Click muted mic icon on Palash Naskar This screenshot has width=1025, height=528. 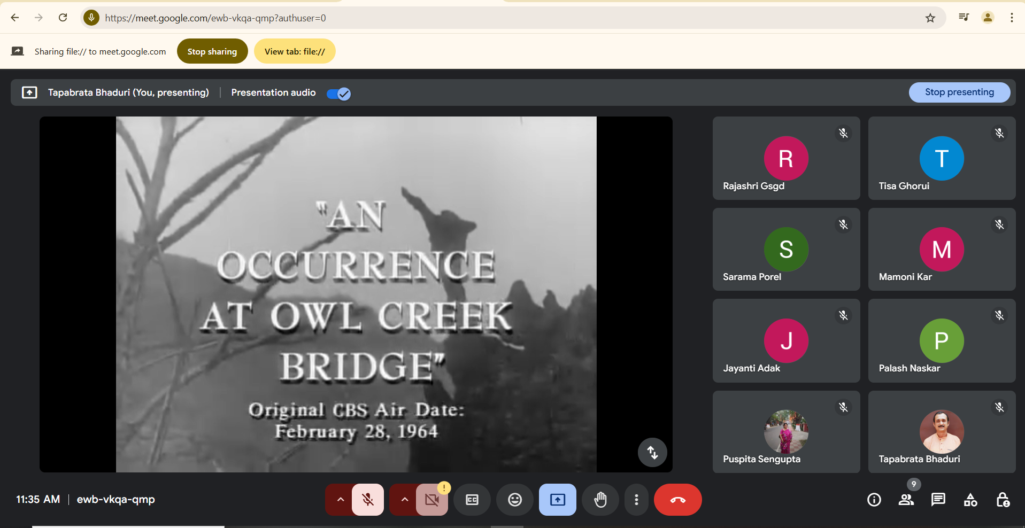pyautogui.click(x=999, y=315)
